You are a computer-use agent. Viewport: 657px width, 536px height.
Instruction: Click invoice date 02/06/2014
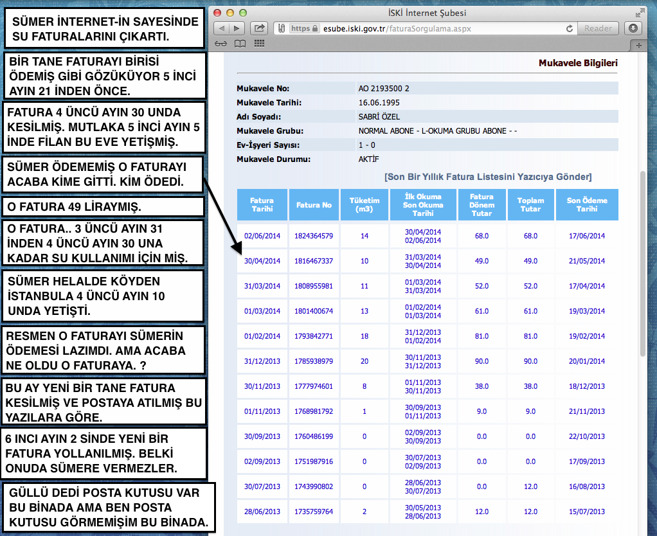point(262,236)
